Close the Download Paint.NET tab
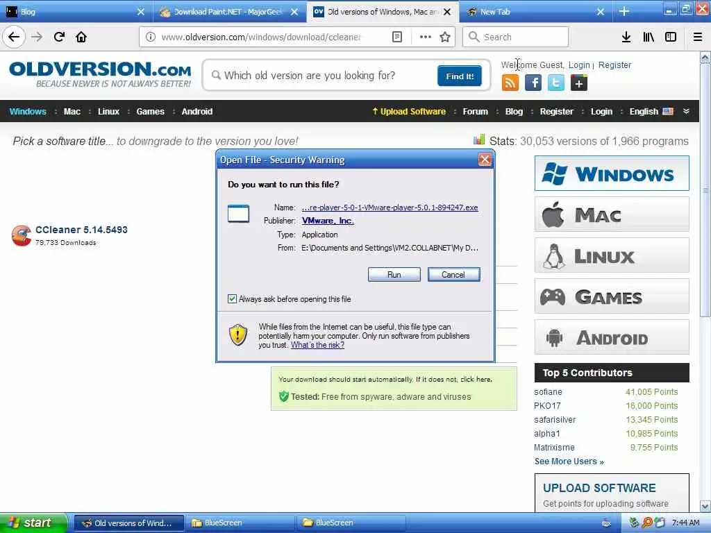This screenshot has height=533, width=711. (x=294, y=12)
